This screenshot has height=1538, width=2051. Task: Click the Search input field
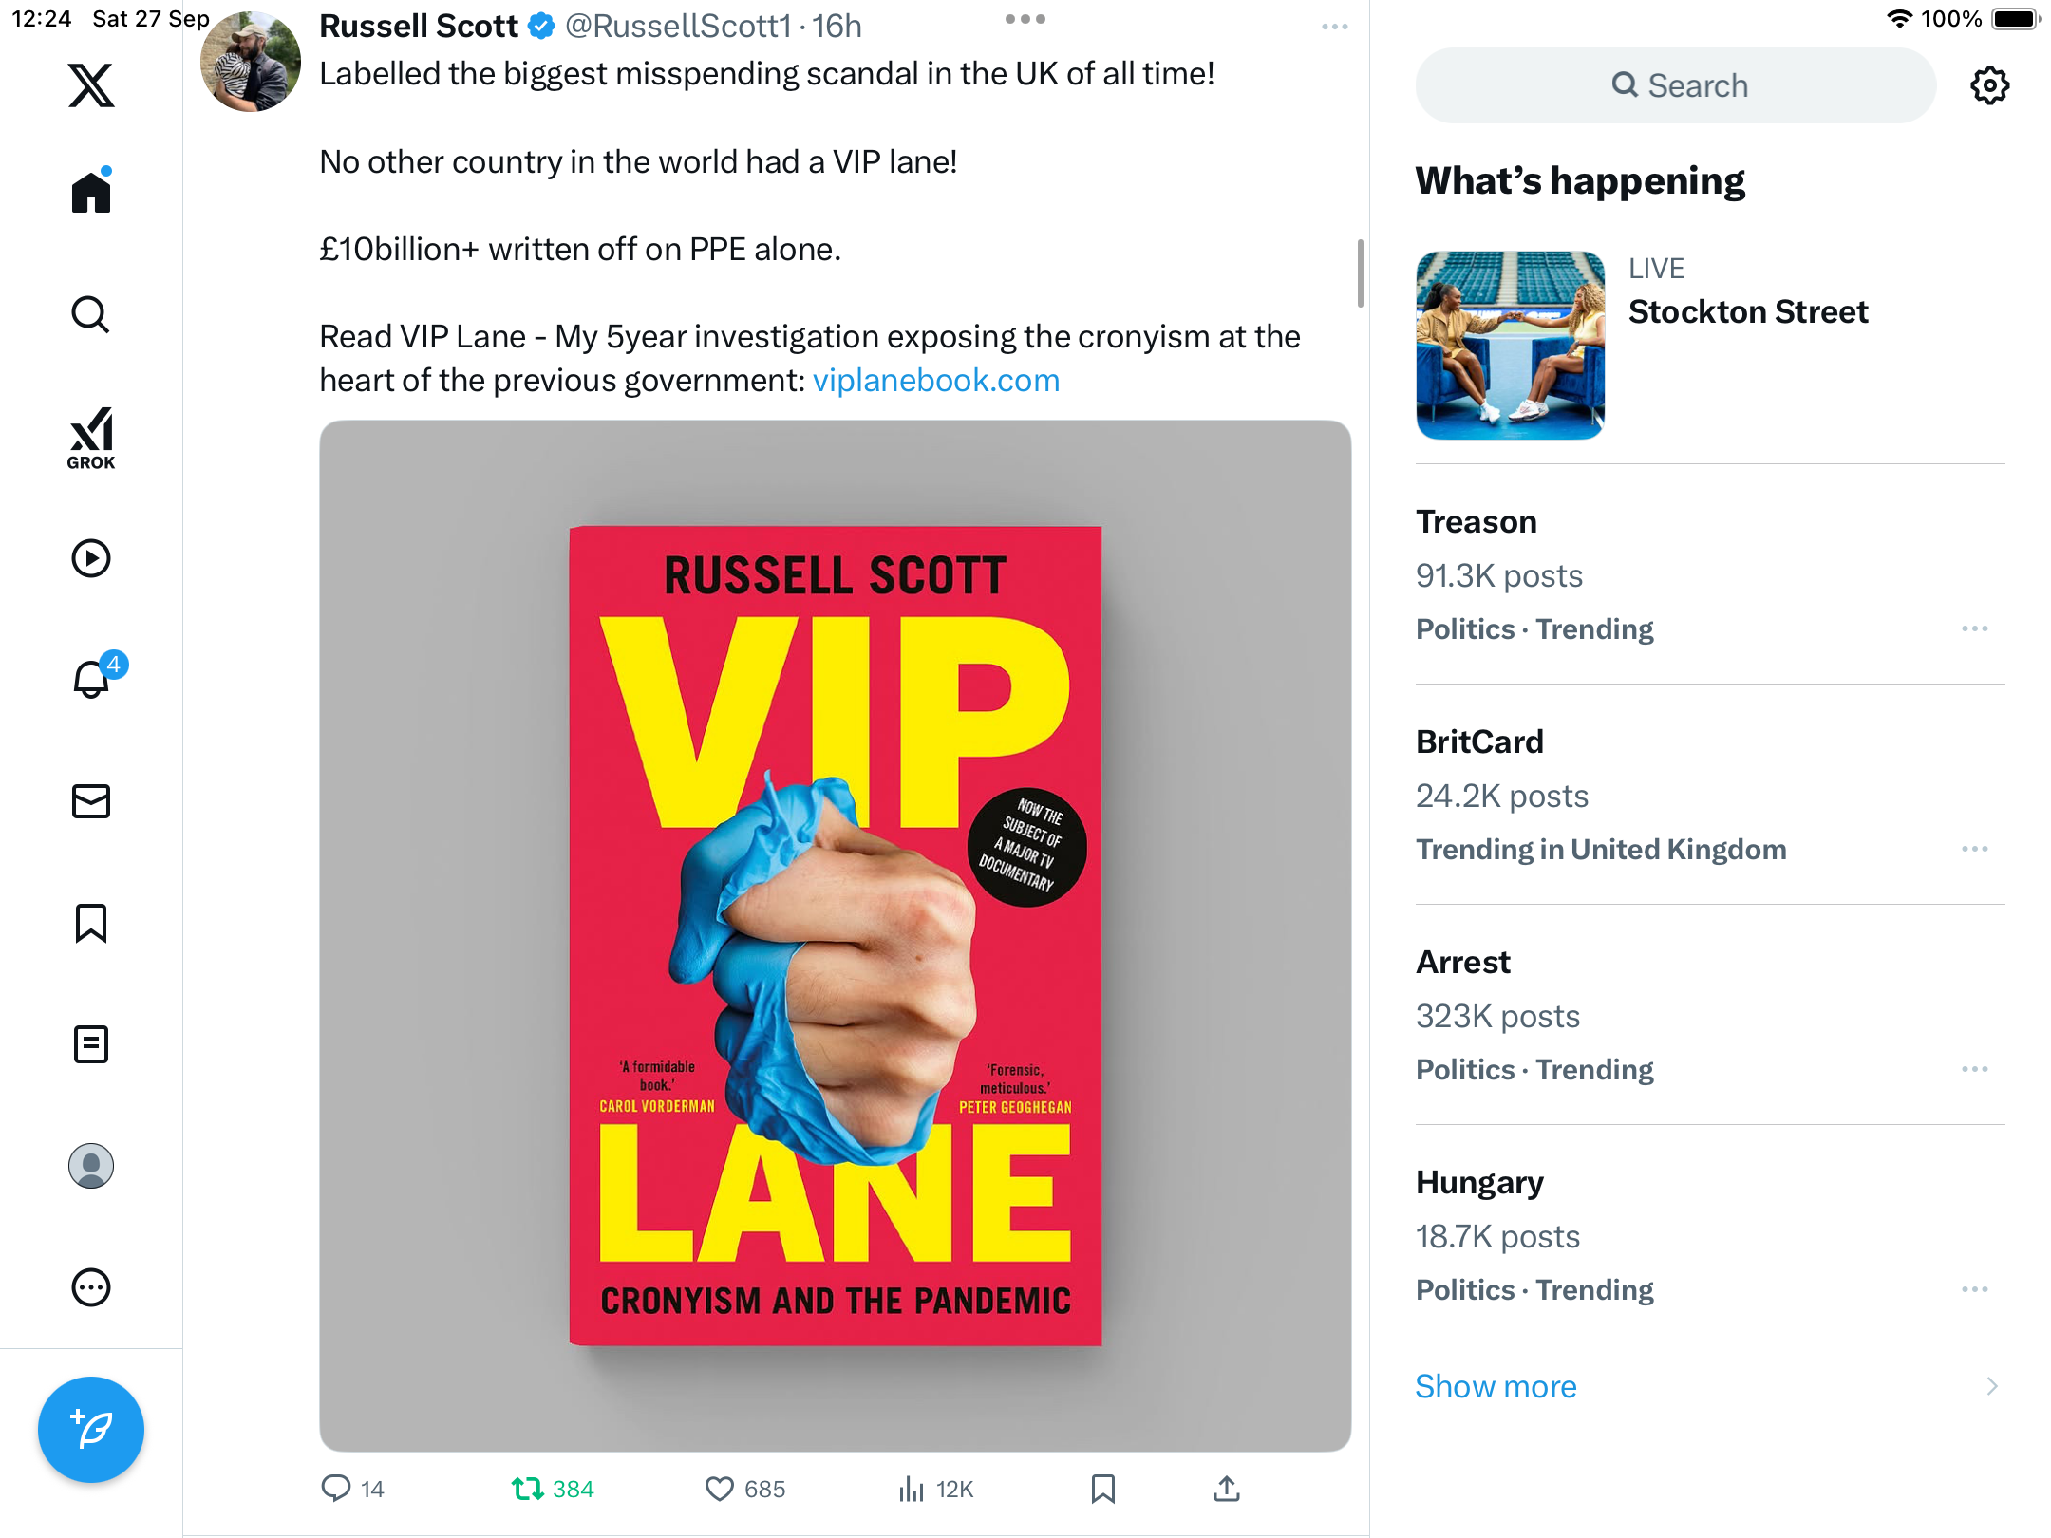(x=1676, y=85)
